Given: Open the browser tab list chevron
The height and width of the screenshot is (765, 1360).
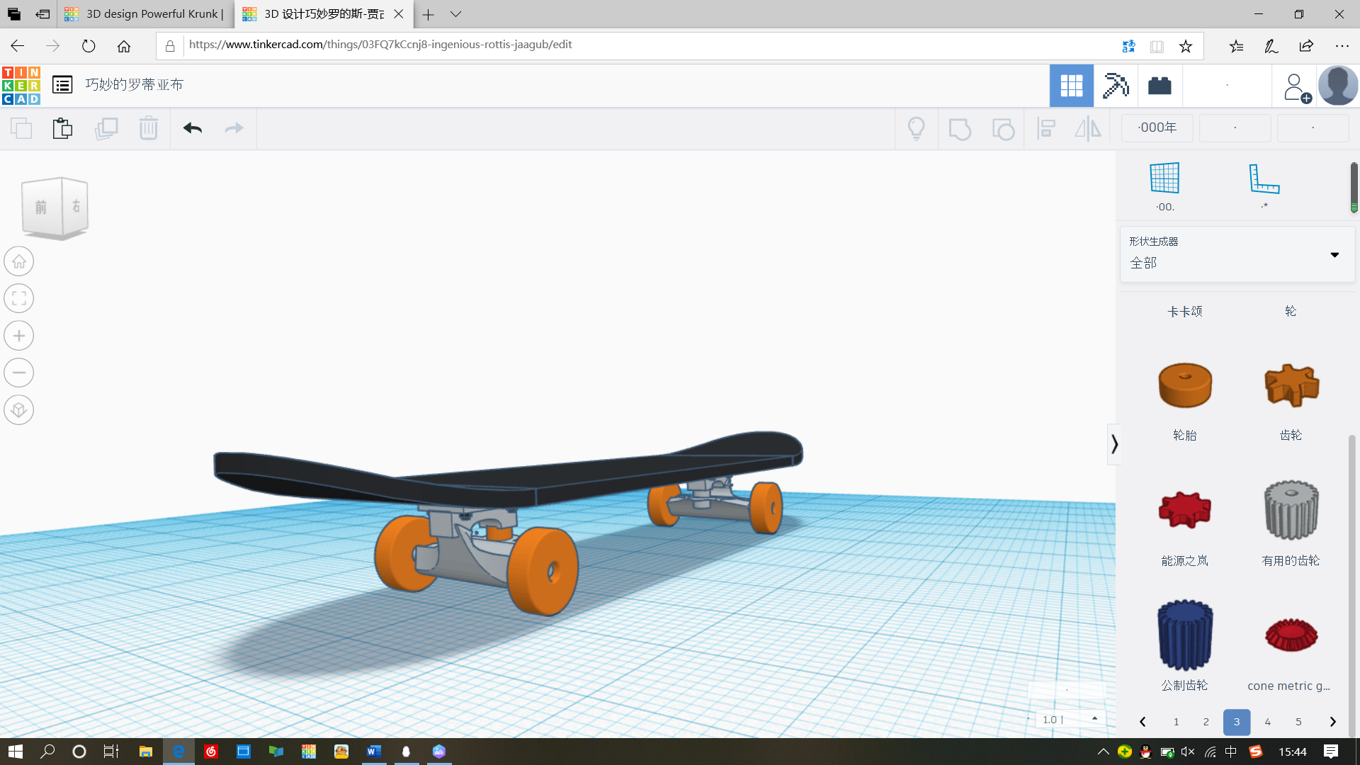Looking at the screenshot, I should (x=455, y=14).
